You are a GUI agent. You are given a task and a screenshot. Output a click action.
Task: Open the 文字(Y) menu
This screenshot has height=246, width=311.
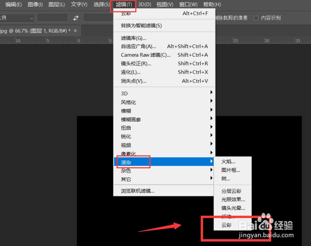click(79, 4)
